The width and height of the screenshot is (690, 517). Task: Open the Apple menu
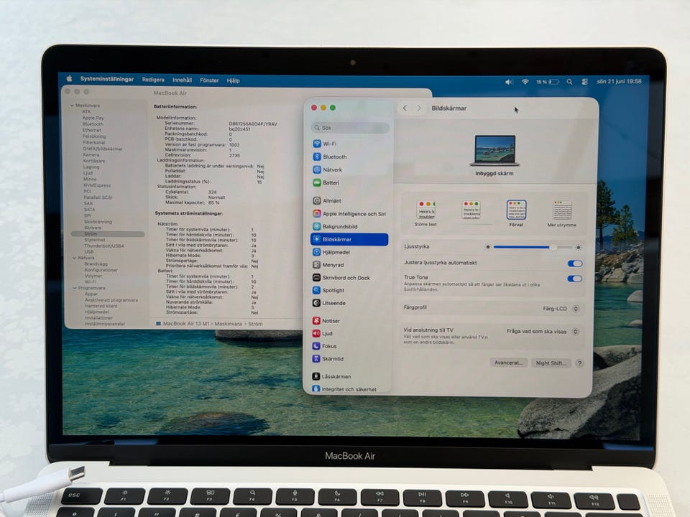coord(70,79)
